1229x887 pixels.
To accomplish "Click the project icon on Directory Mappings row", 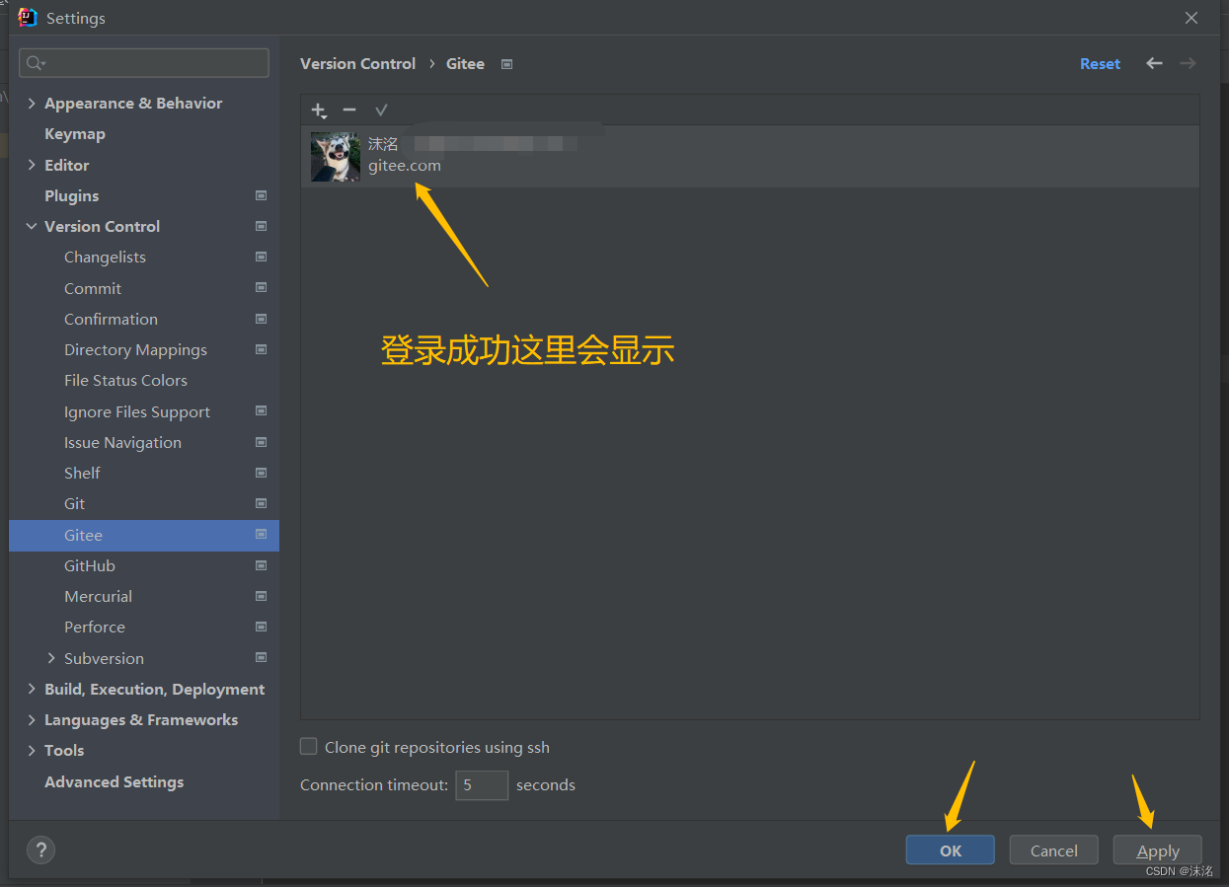I will [261, 349].
